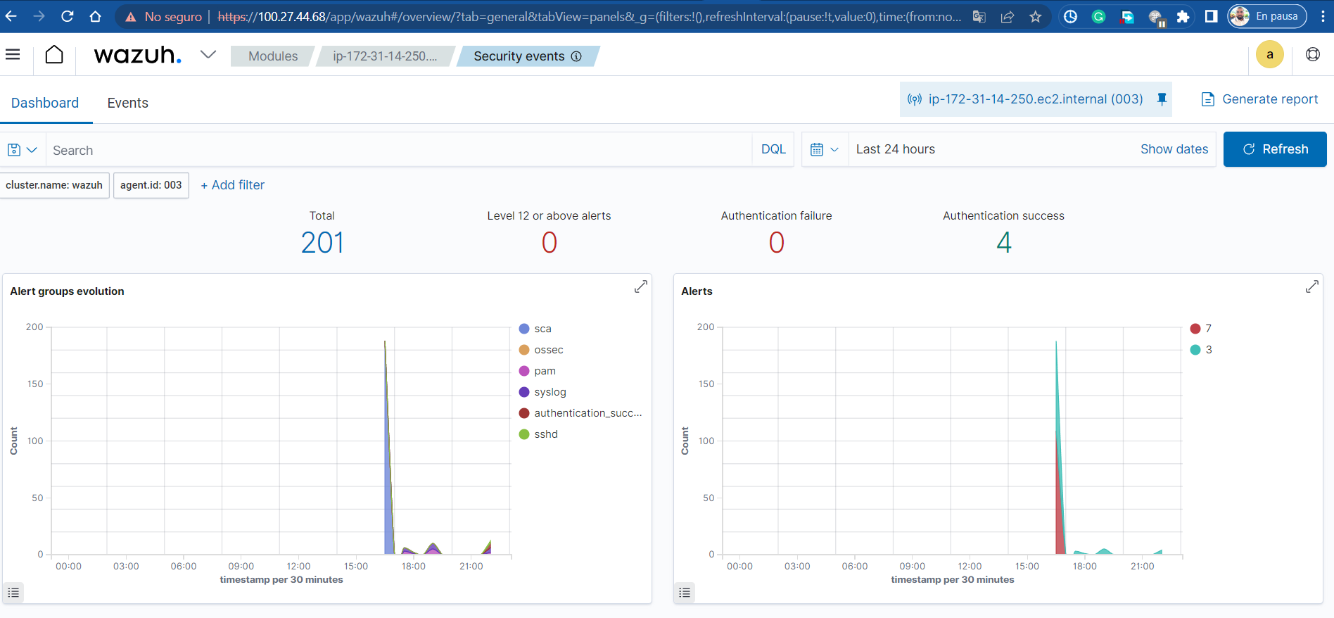Open the browser profile En pausa

coord(1267,16)
